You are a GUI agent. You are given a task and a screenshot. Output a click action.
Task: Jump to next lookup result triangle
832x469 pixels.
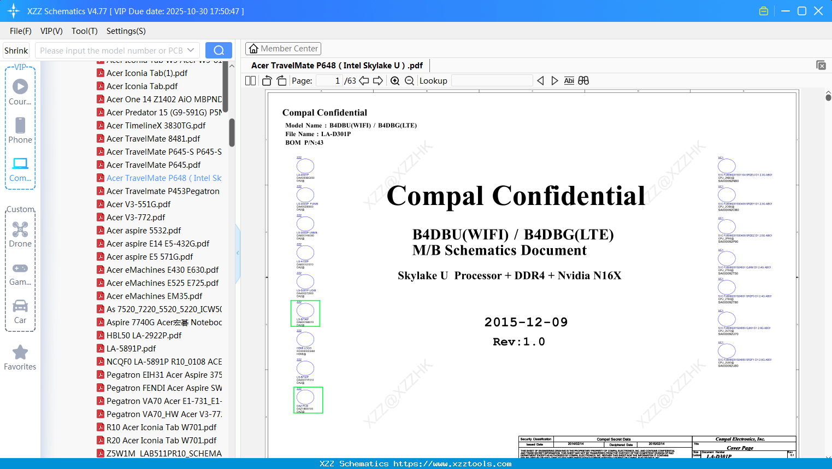(x=554, y=81)
